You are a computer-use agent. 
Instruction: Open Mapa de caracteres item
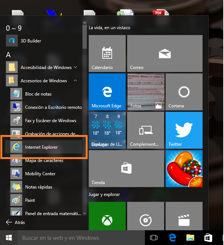(44, 161)
